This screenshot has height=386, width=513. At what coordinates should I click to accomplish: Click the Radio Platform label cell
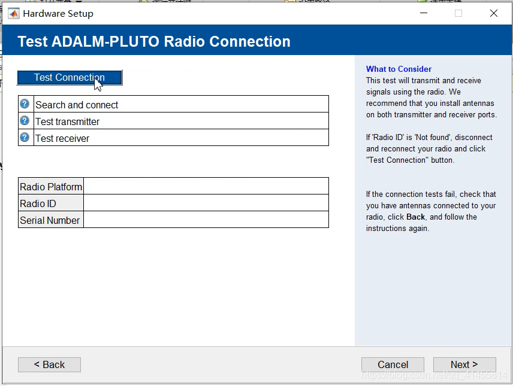click(51, 186)
